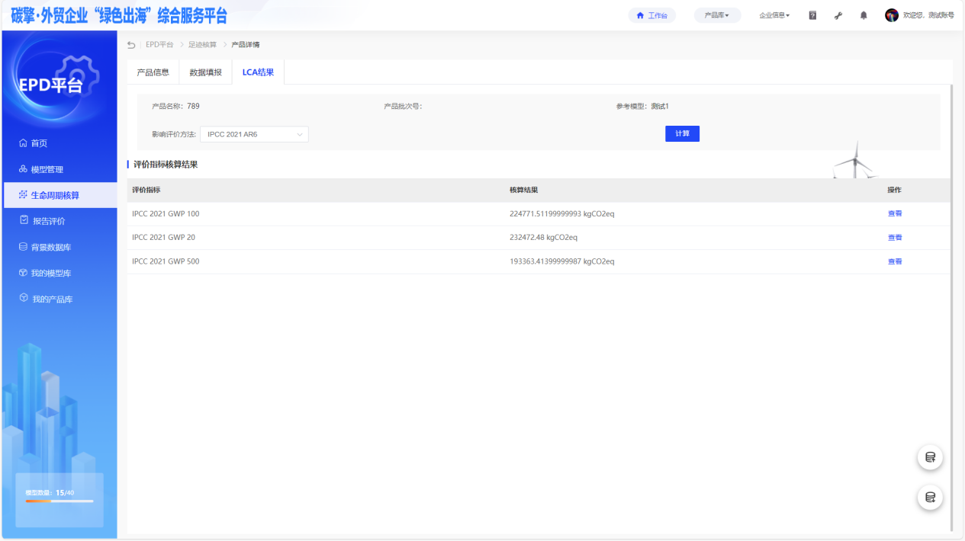Viewport: 965px width, 541px height.
Task: Click the lower floating database button
Action: tap(930, 498)
